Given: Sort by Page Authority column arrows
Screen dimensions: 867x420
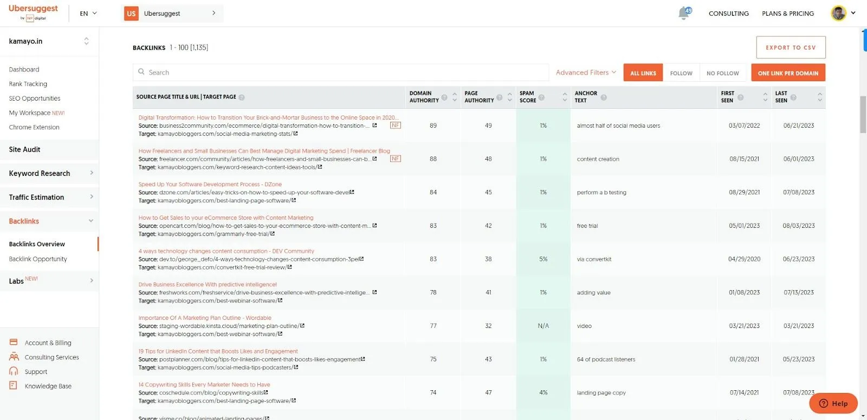Looking at the screenshot, I should pos(509,97).
